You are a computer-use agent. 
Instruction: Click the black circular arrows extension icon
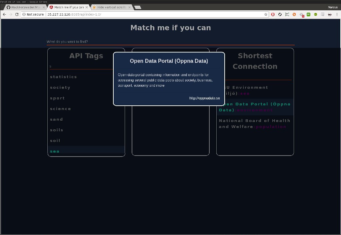(x=280, y=14)
